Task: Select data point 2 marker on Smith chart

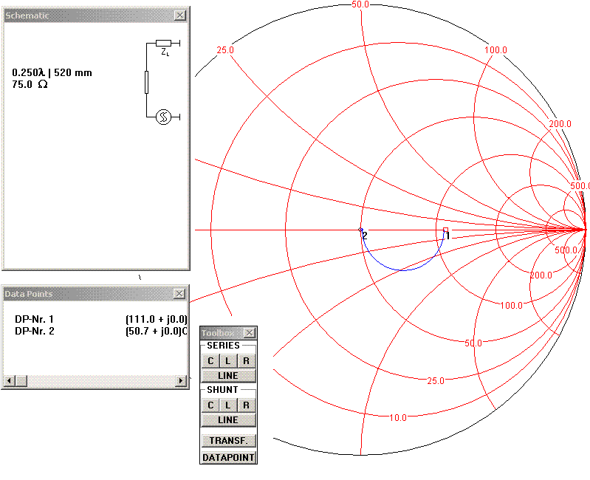Action: coord(360,230)
